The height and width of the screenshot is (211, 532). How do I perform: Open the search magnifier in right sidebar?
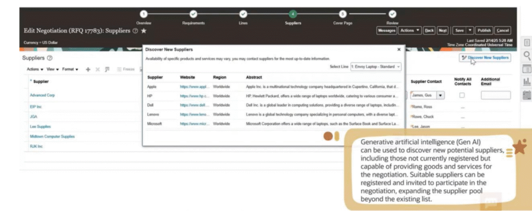pos(527,56)
